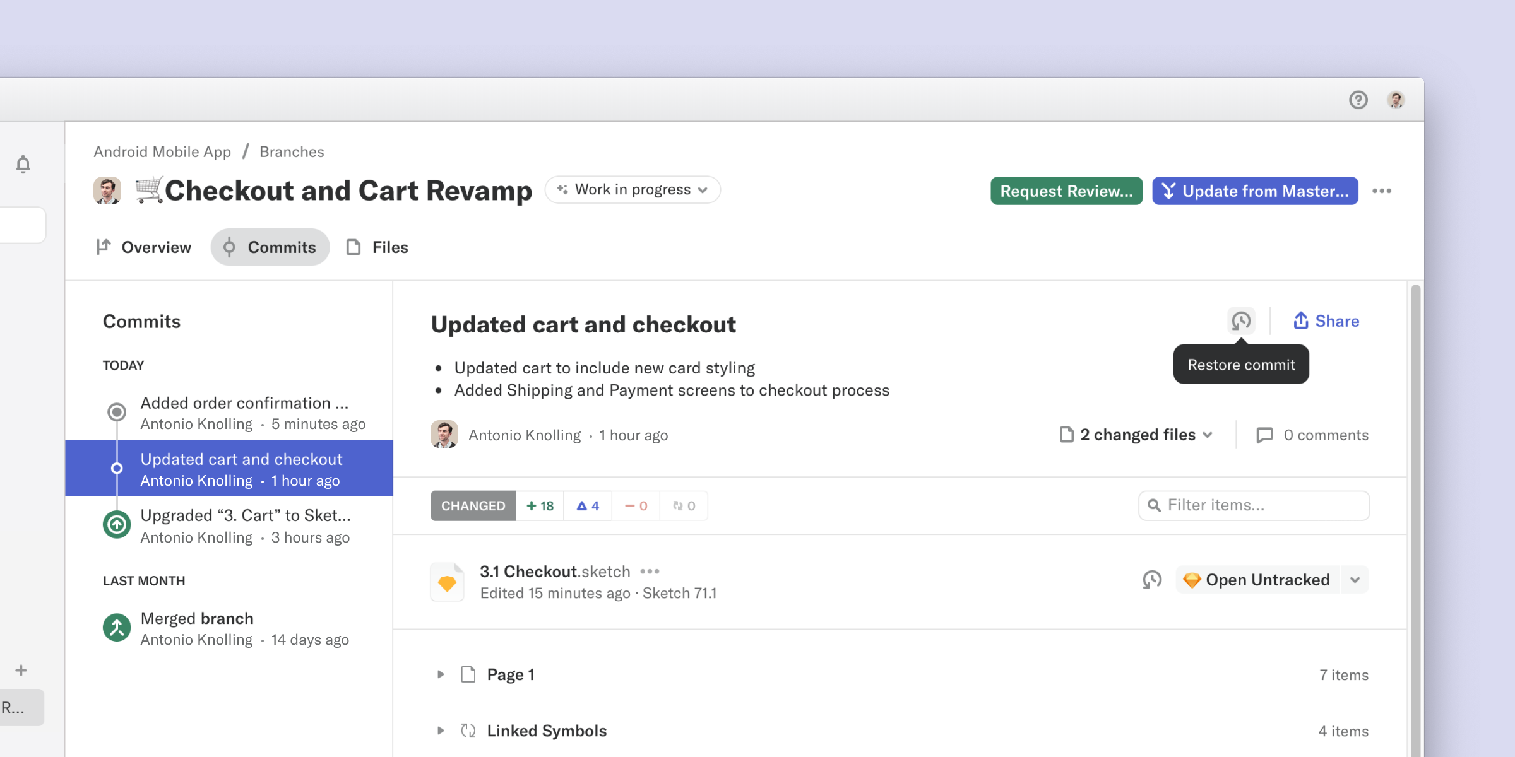Open notifications bell in sidebar
Screen dimensions: 1515x757
click(23, 164)
